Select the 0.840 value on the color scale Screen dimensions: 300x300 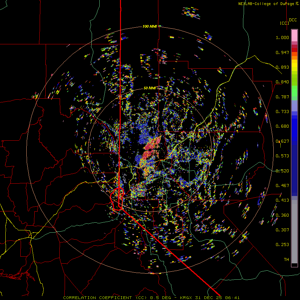point(282,82)
